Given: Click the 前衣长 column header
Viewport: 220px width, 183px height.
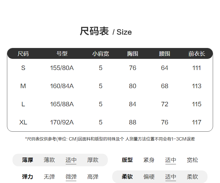Looking at the screenshot, I should point(197,54).
